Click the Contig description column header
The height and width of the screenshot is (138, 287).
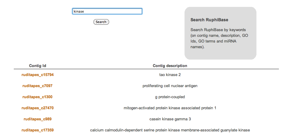click(170, 66)
